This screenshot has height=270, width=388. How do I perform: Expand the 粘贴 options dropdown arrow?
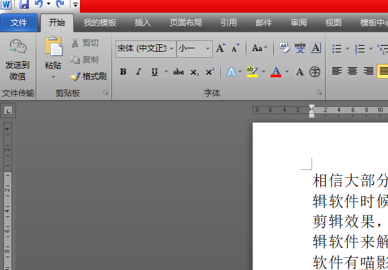click(x=53, y=77)
